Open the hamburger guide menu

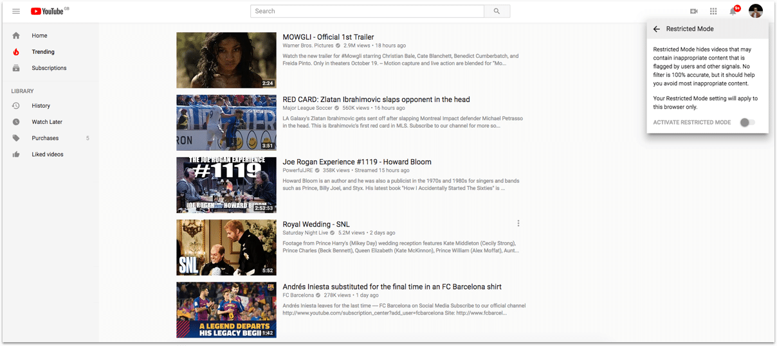(x=16, y=11)
